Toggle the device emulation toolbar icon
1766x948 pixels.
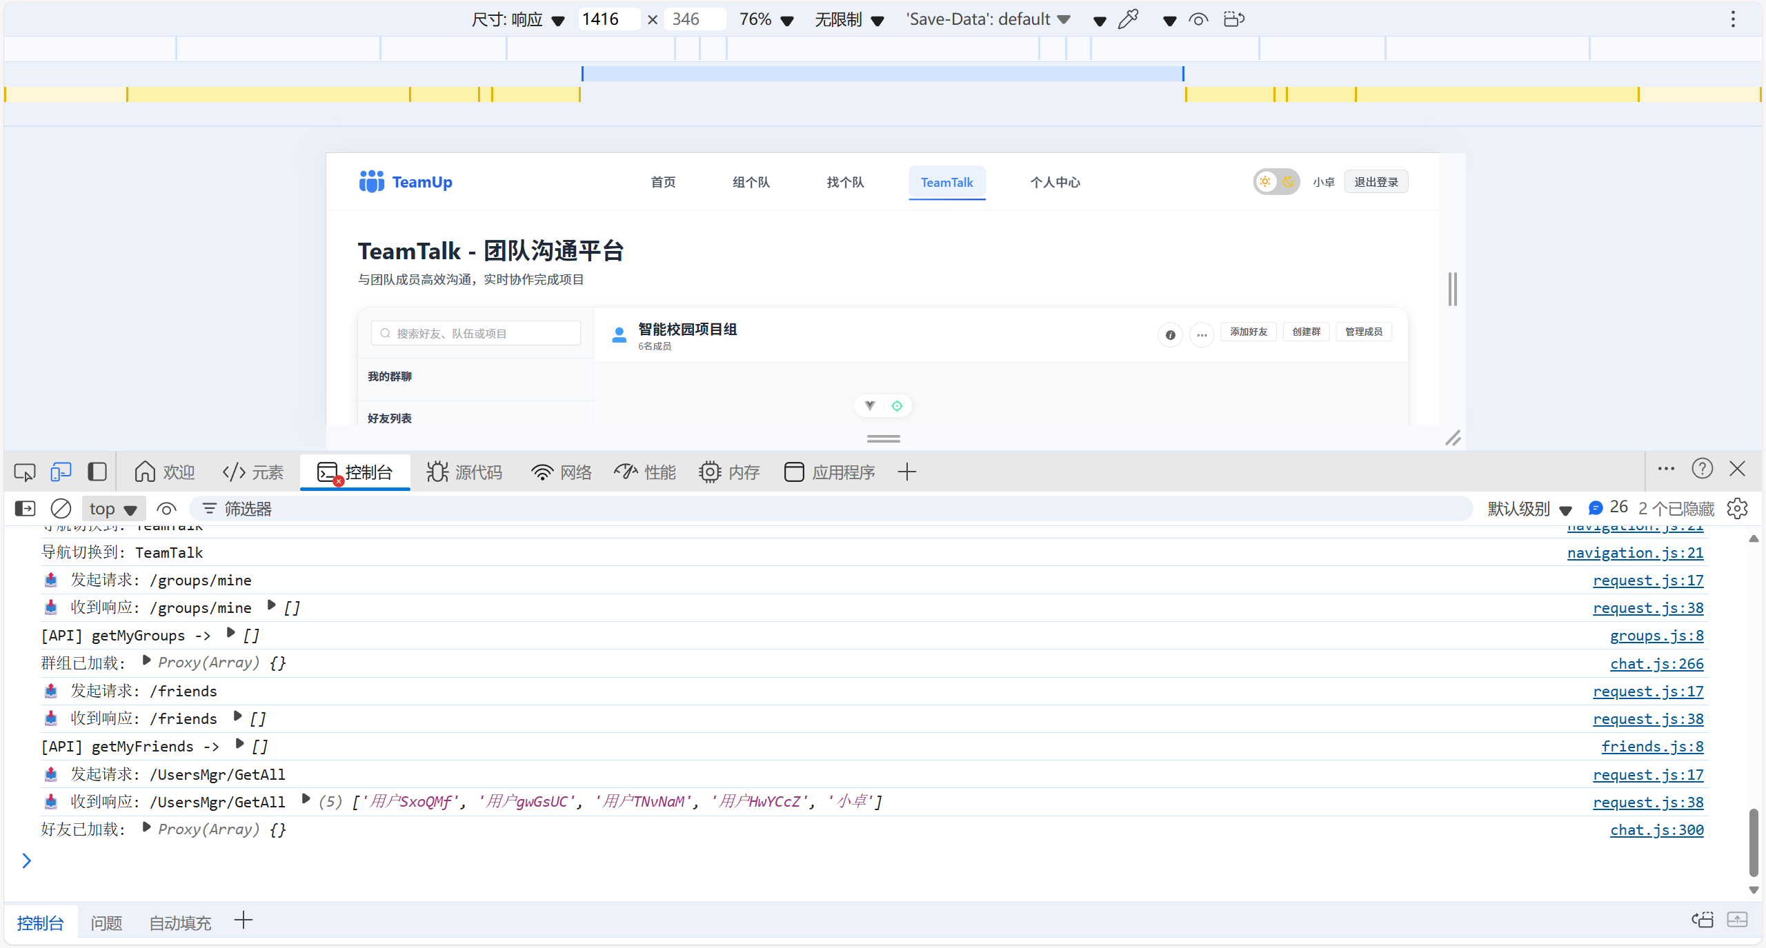coord(61,472)
